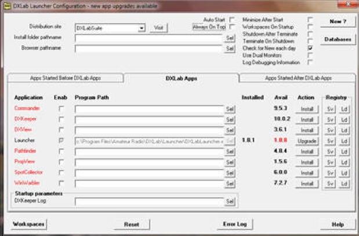The height and width of the screenshot is (236, 359).
Task: Click Sel for Pathfinder program path
Action: (230, 152)
